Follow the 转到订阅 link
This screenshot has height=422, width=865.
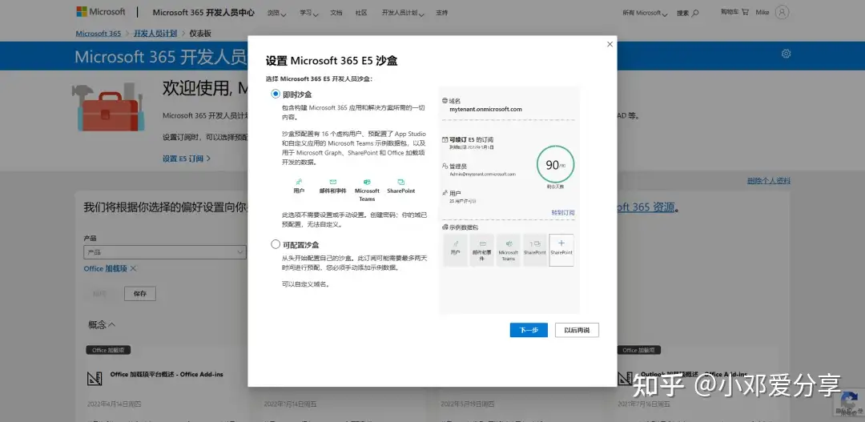563,212
